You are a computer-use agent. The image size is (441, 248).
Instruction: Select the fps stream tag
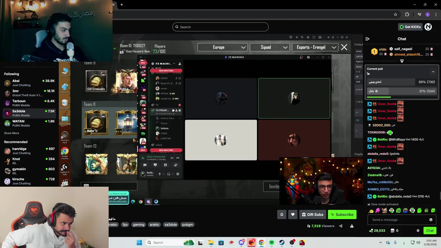click(x=125, y=225)
